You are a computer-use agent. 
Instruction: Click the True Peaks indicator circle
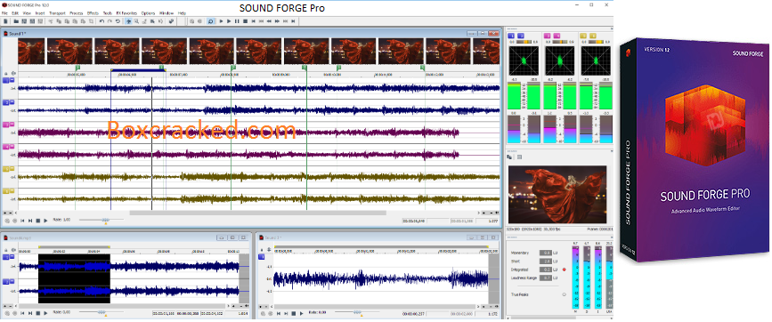(x=565, y=294)
